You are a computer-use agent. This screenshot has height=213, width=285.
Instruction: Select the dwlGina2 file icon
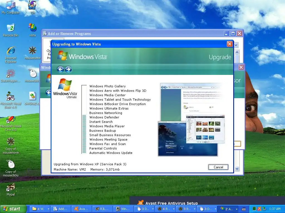[33, 98]
